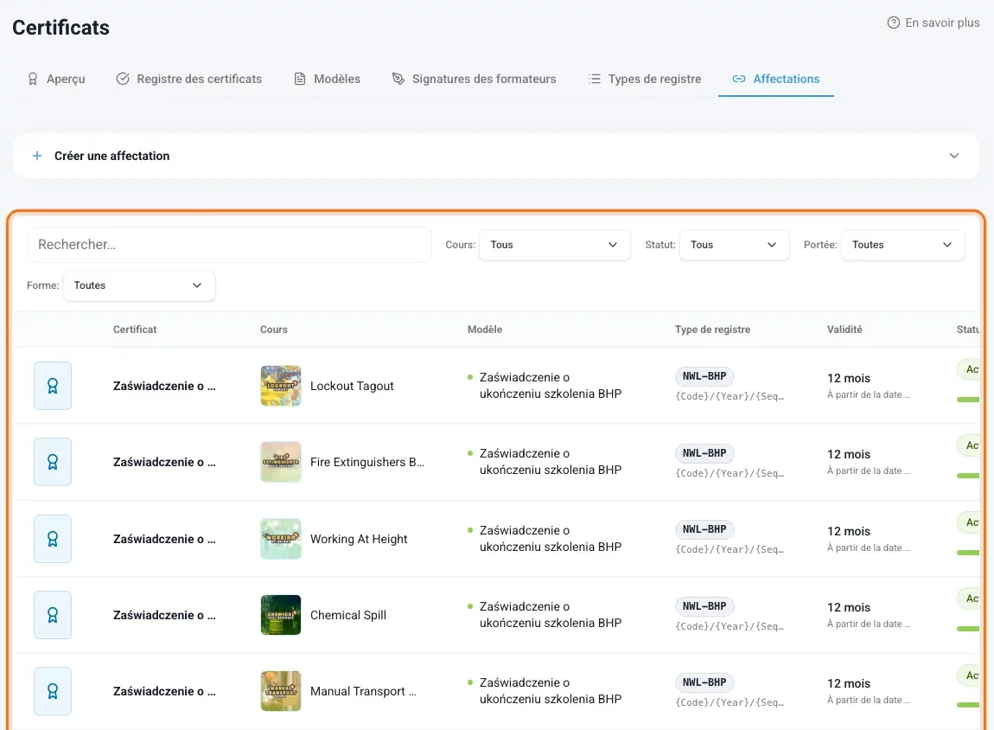Click the document icon of the Modèles tab
The height and width of the screenshot is (730, 994).
300,79
